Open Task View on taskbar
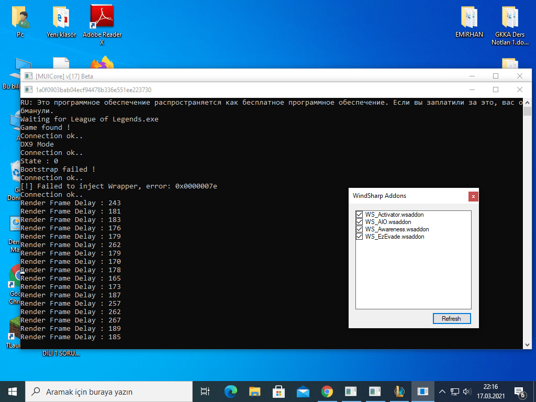Image resolution: width=536 pixels, height=402 pixels. click(205, 392)
